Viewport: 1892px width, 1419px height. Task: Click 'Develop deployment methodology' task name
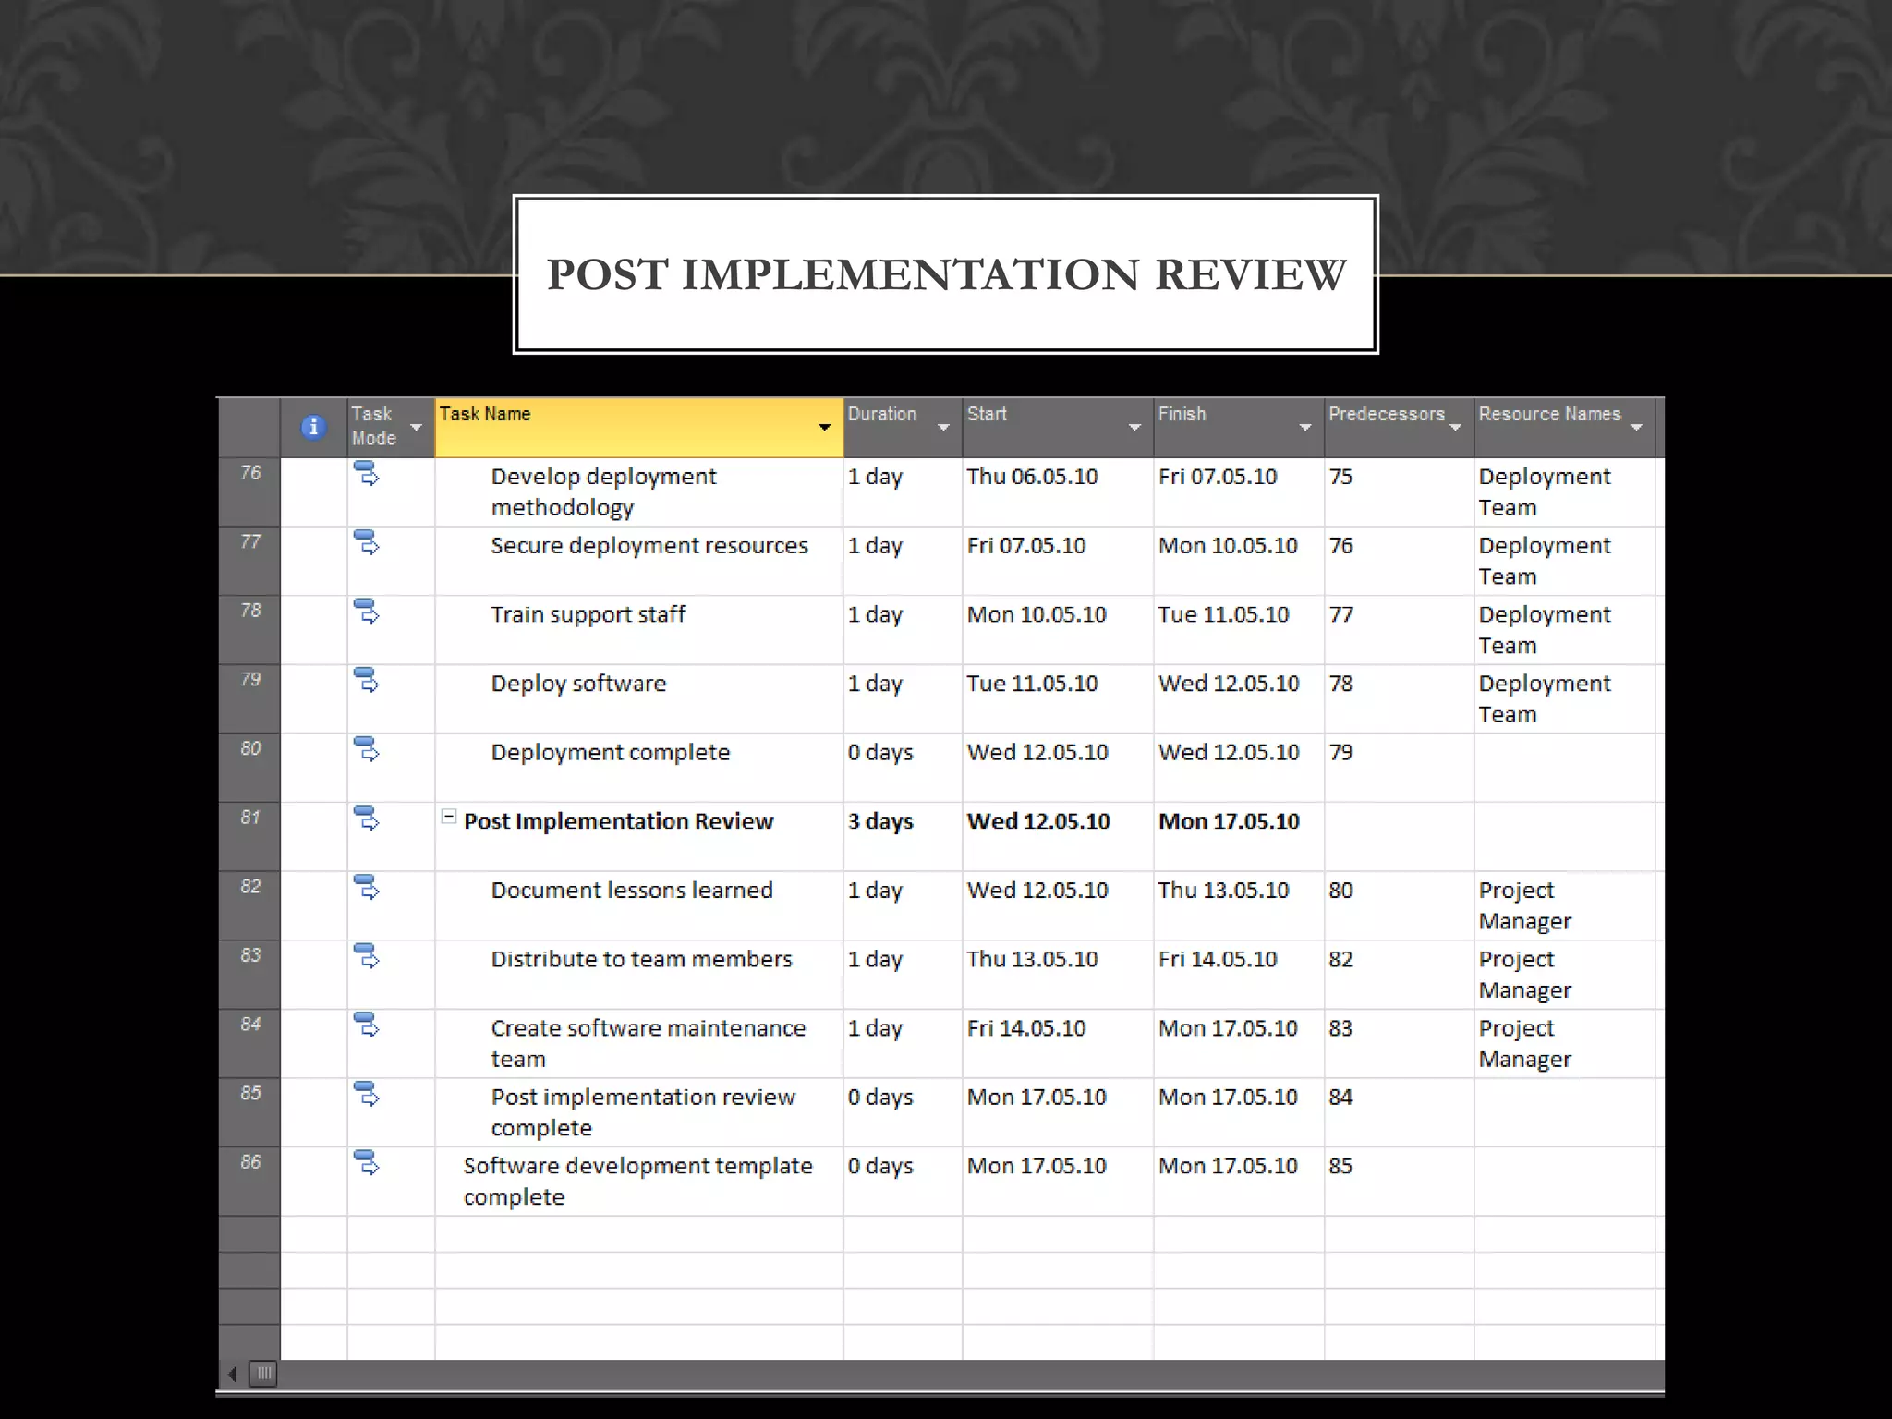click(x=603, y=491)
